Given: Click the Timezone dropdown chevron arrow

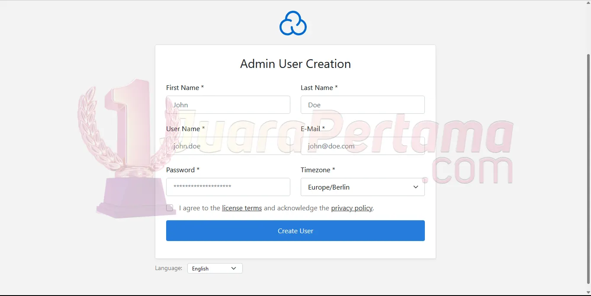Looking at the screenshot, I should pos(415,187).
